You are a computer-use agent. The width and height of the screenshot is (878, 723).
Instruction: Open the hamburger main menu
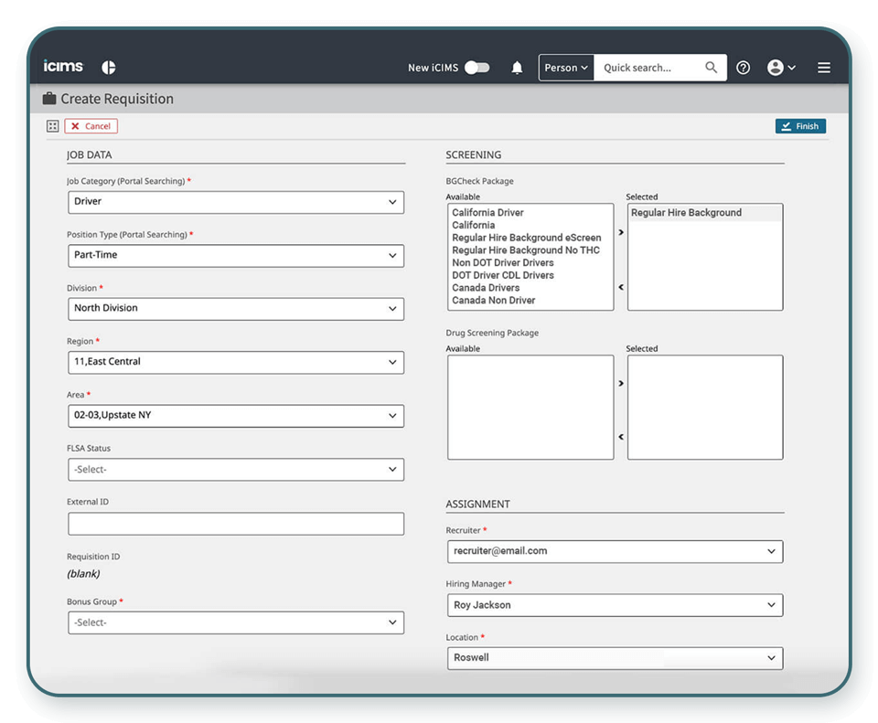click(x=824, y=68)
